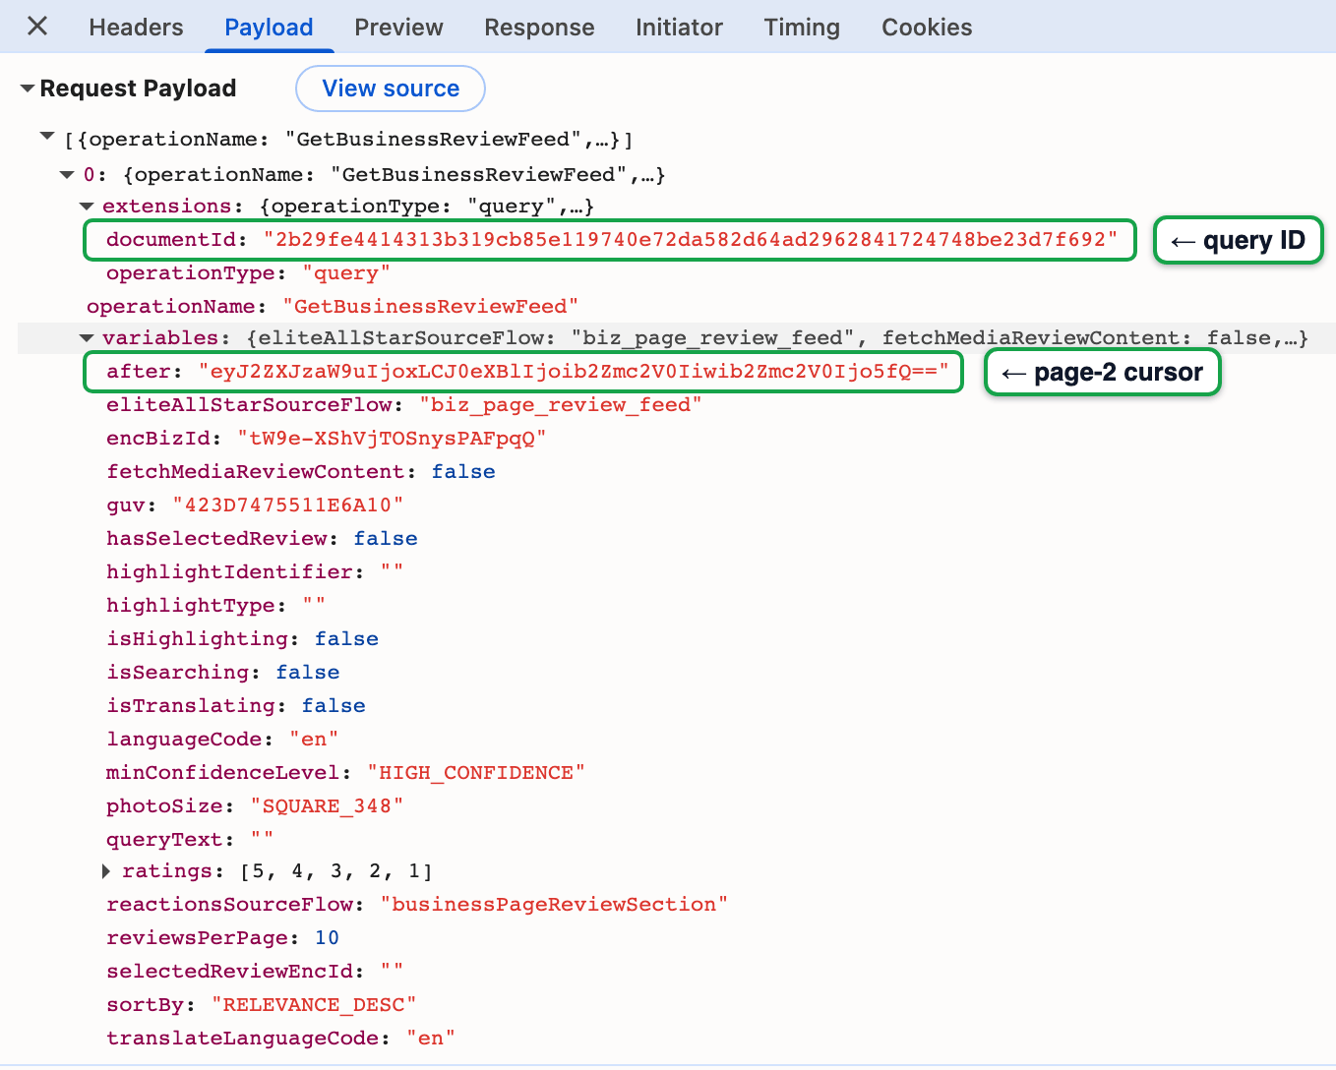Click the highlightType key
Screen dimensions: 1336x1070
point(191,606)
